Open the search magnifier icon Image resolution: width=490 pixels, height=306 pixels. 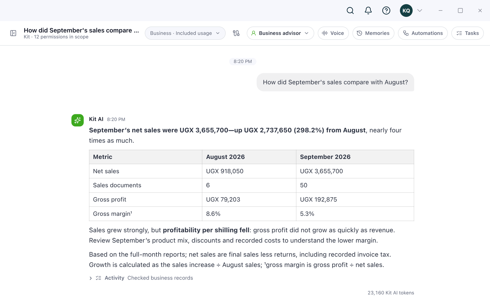[x=350, y=10]
